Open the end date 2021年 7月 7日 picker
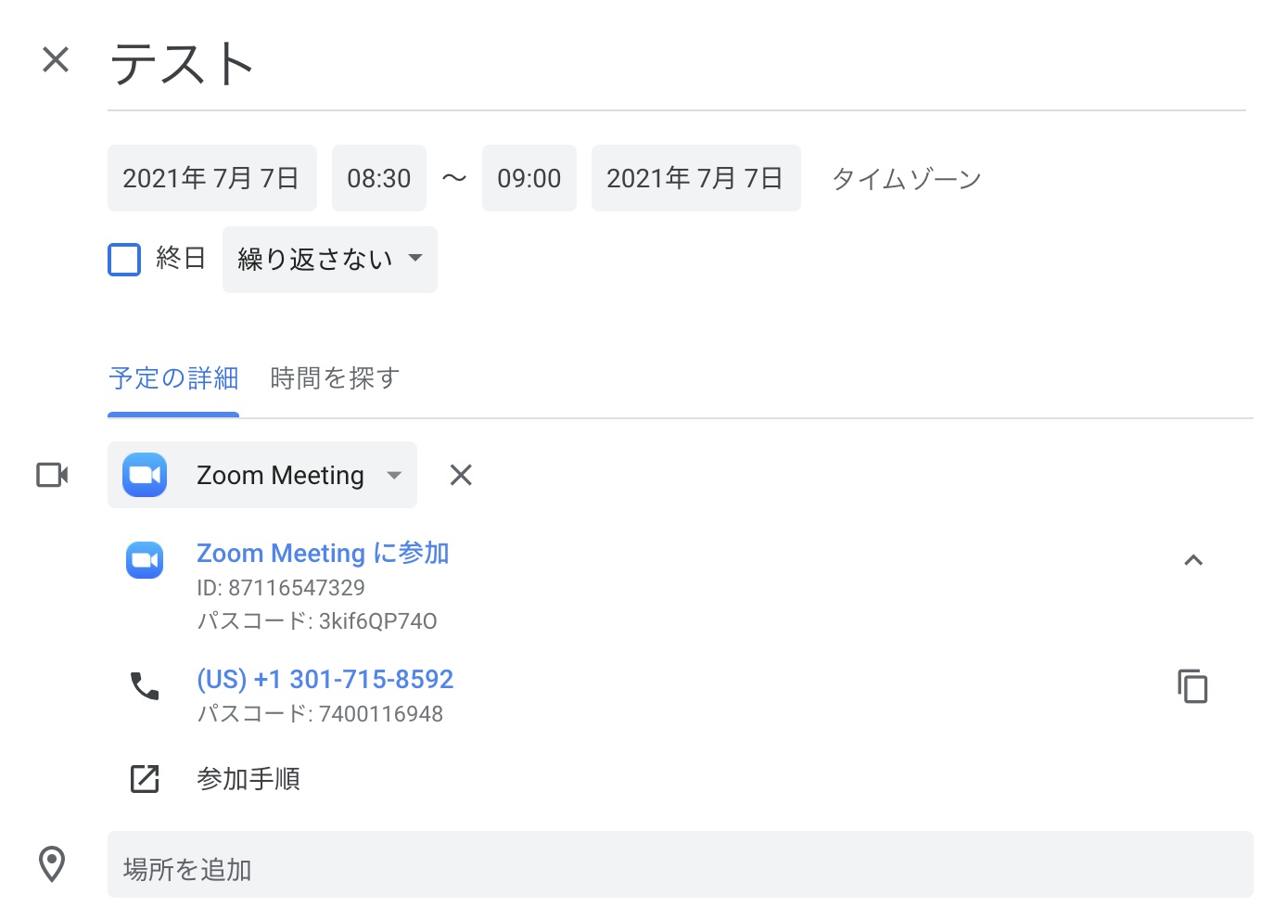 [x=695, y=178]
